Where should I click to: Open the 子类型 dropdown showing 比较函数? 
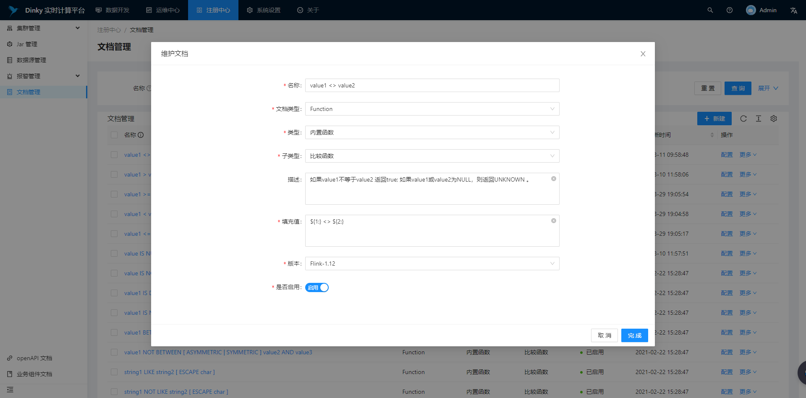432,156
